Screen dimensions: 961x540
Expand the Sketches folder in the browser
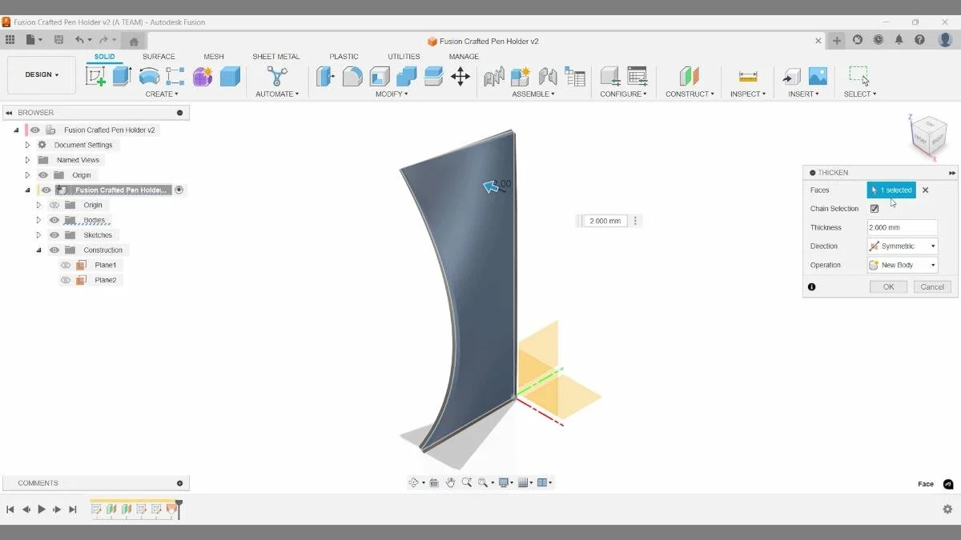(x=38, y=234)
